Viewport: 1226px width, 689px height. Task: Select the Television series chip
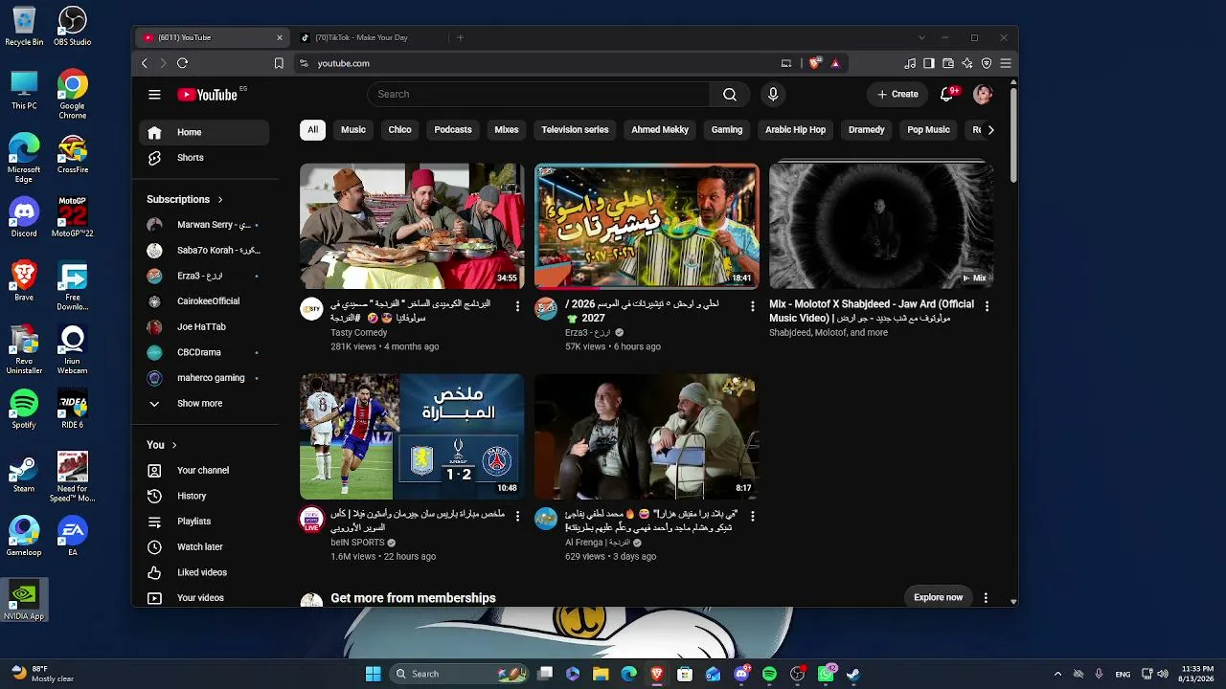coord(575,130)
